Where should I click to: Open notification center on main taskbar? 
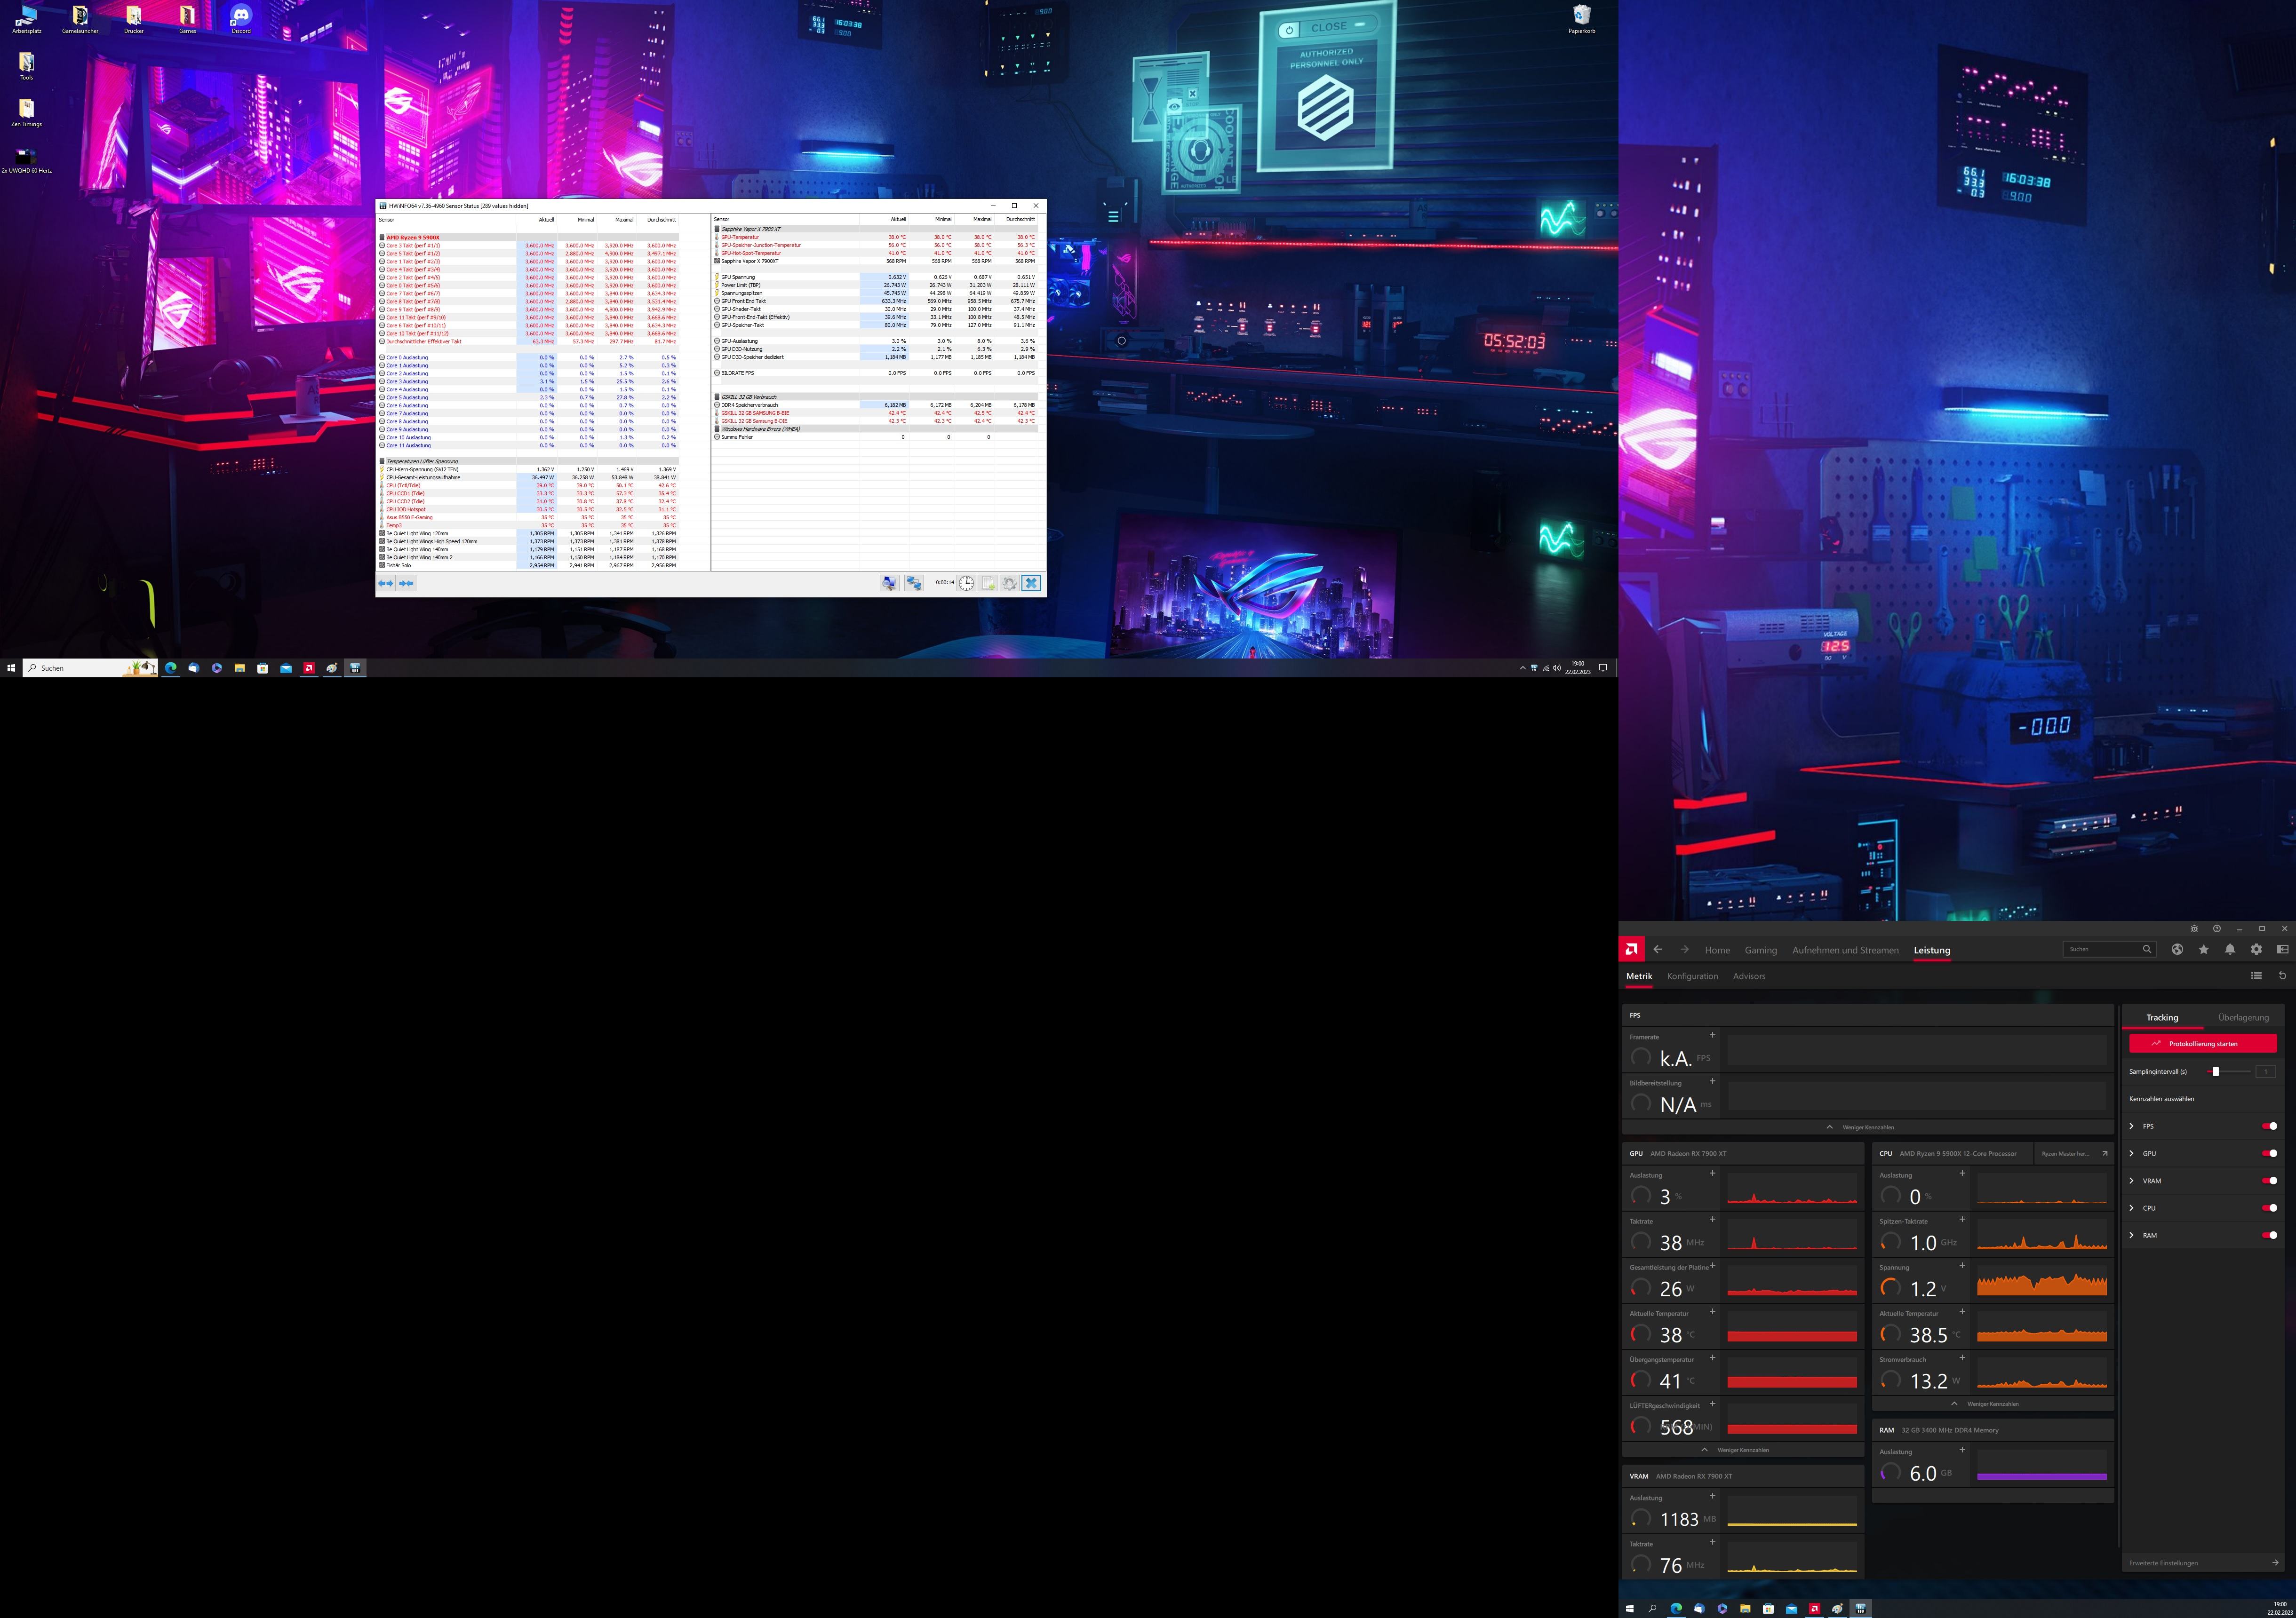[1603, 668]
